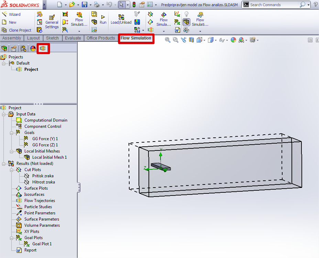Open General Settings
This screenshot has width=319, height=258.
pyautogui.click(x=52, y=22)
